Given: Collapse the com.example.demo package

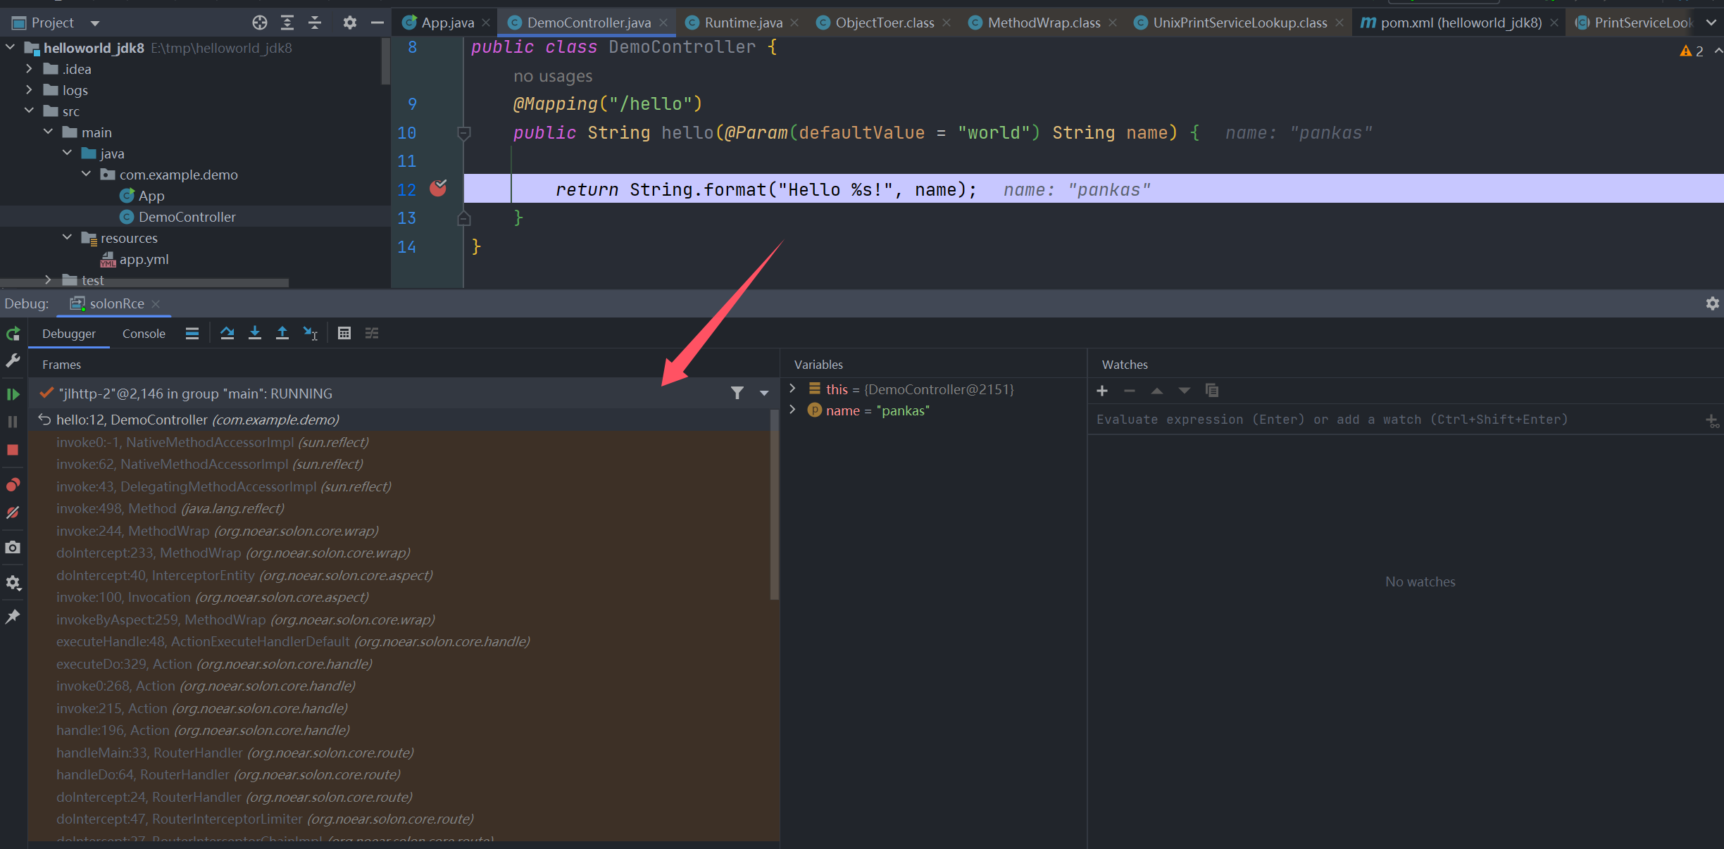Looking at the screenshot, I should pos(86,174).
